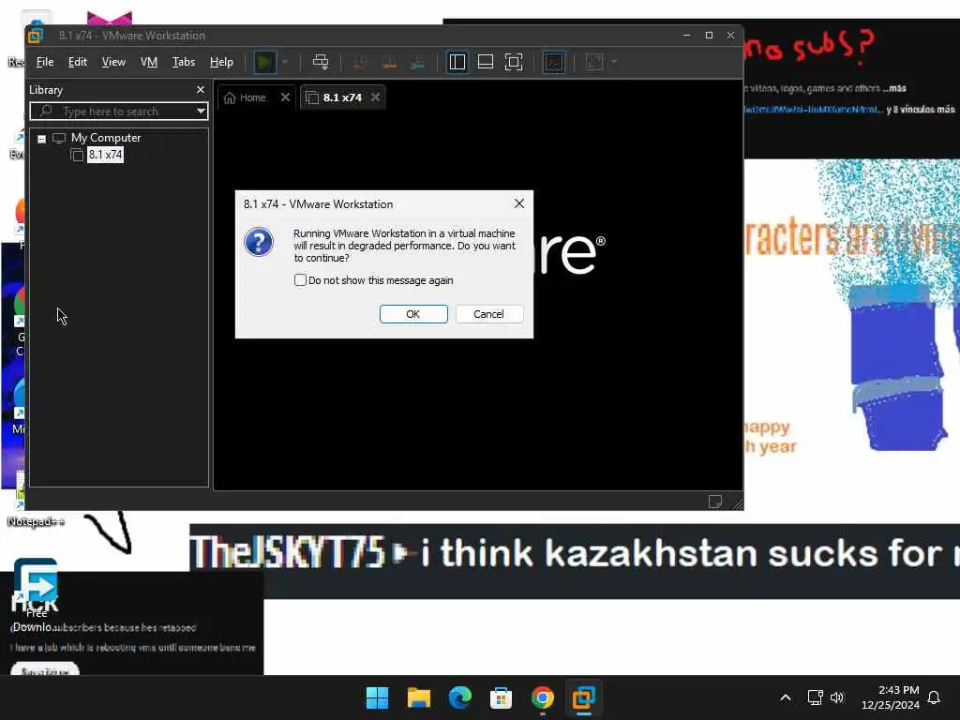
Task: Click the volume speaker tray icon
Action: point(837,697)
